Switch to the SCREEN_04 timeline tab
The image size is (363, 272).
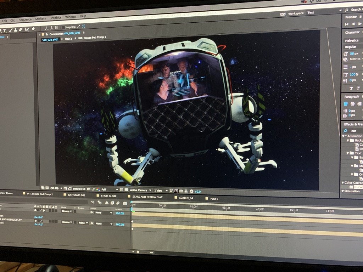tap(186, 198)
